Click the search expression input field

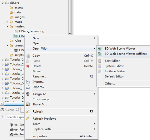[15, 117]
